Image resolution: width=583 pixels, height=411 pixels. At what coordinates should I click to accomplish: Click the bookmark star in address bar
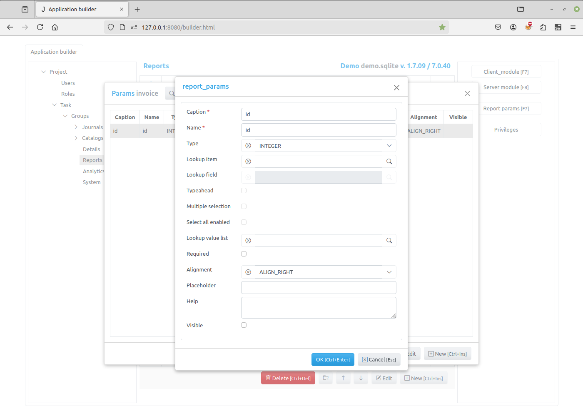coord(442,27)
